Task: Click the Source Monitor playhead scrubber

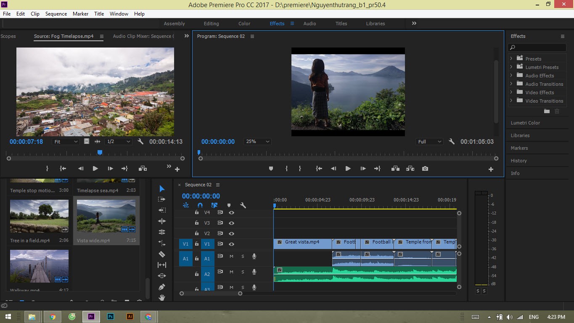Action: (x=100, y=153)
